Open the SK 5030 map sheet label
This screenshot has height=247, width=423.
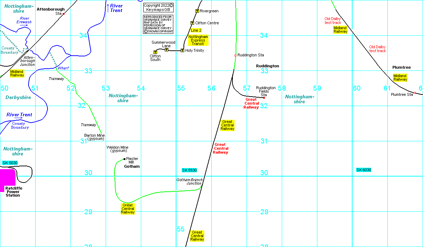[10, 163]
